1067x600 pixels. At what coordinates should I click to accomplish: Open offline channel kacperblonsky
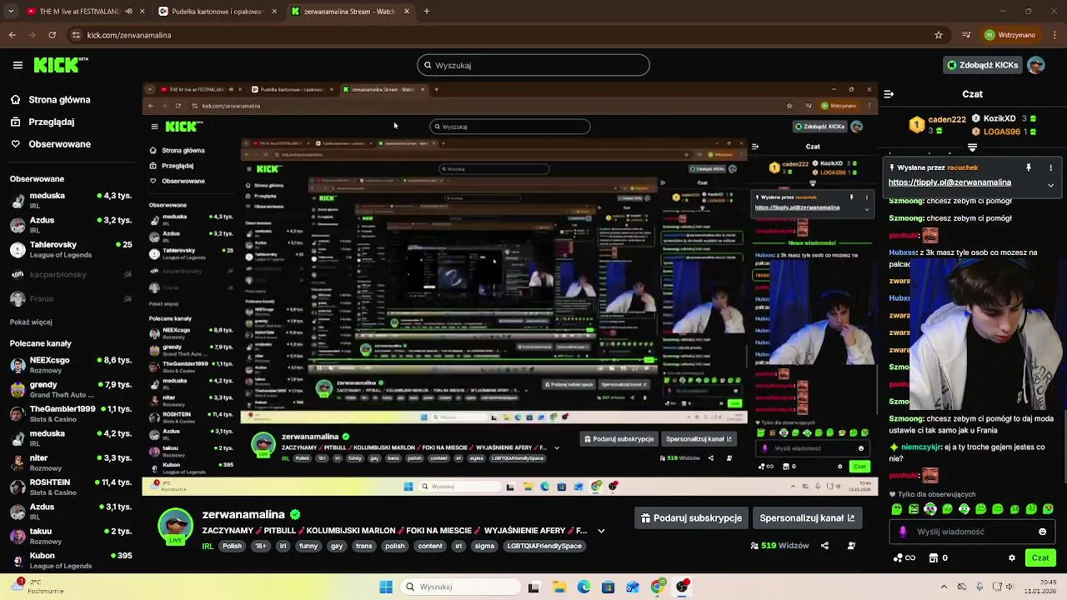click(x=71, y=274)
